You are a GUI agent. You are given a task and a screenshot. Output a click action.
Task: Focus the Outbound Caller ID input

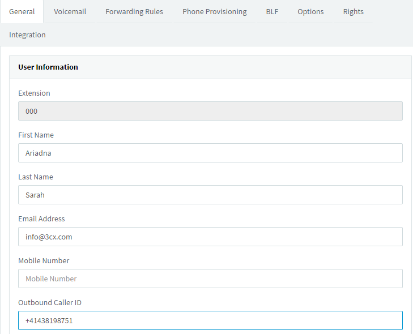210,320
